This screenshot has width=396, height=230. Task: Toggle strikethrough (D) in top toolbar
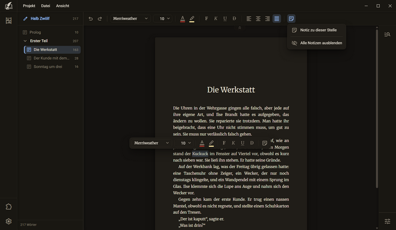click(x=234, y=18)
